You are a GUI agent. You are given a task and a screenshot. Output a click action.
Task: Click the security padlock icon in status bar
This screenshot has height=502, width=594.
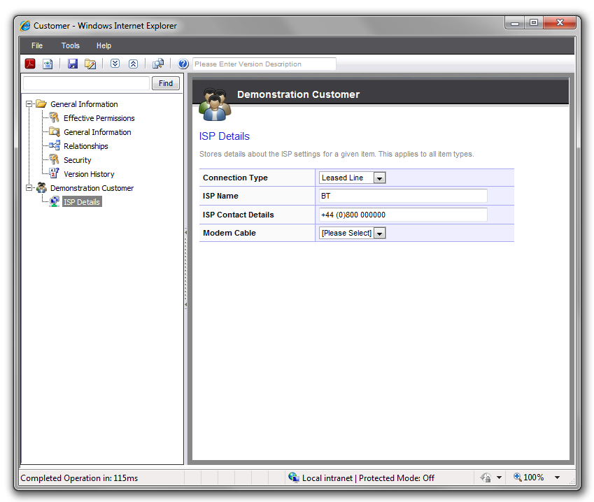pyautogui.click(x=486, y=478)
